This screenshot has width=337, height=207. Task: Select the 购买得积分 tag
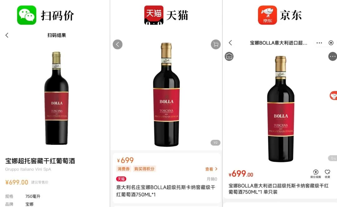(x=144, y=169)
